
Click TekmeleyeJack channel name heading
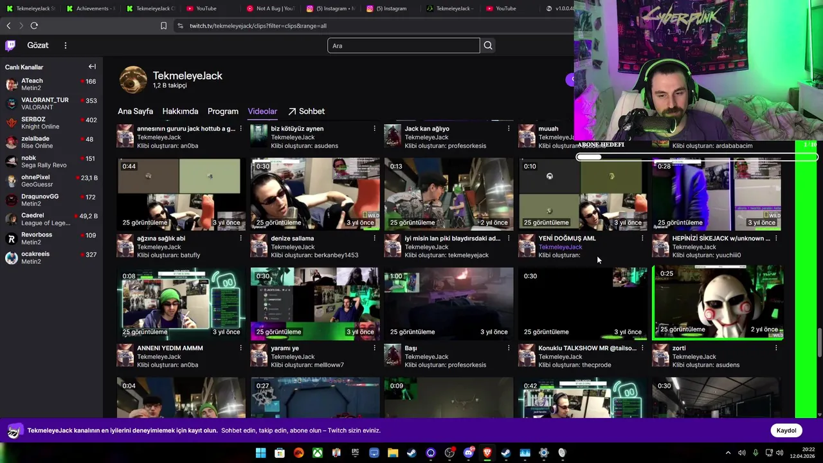pyautogui.click(x=188, y=75)
